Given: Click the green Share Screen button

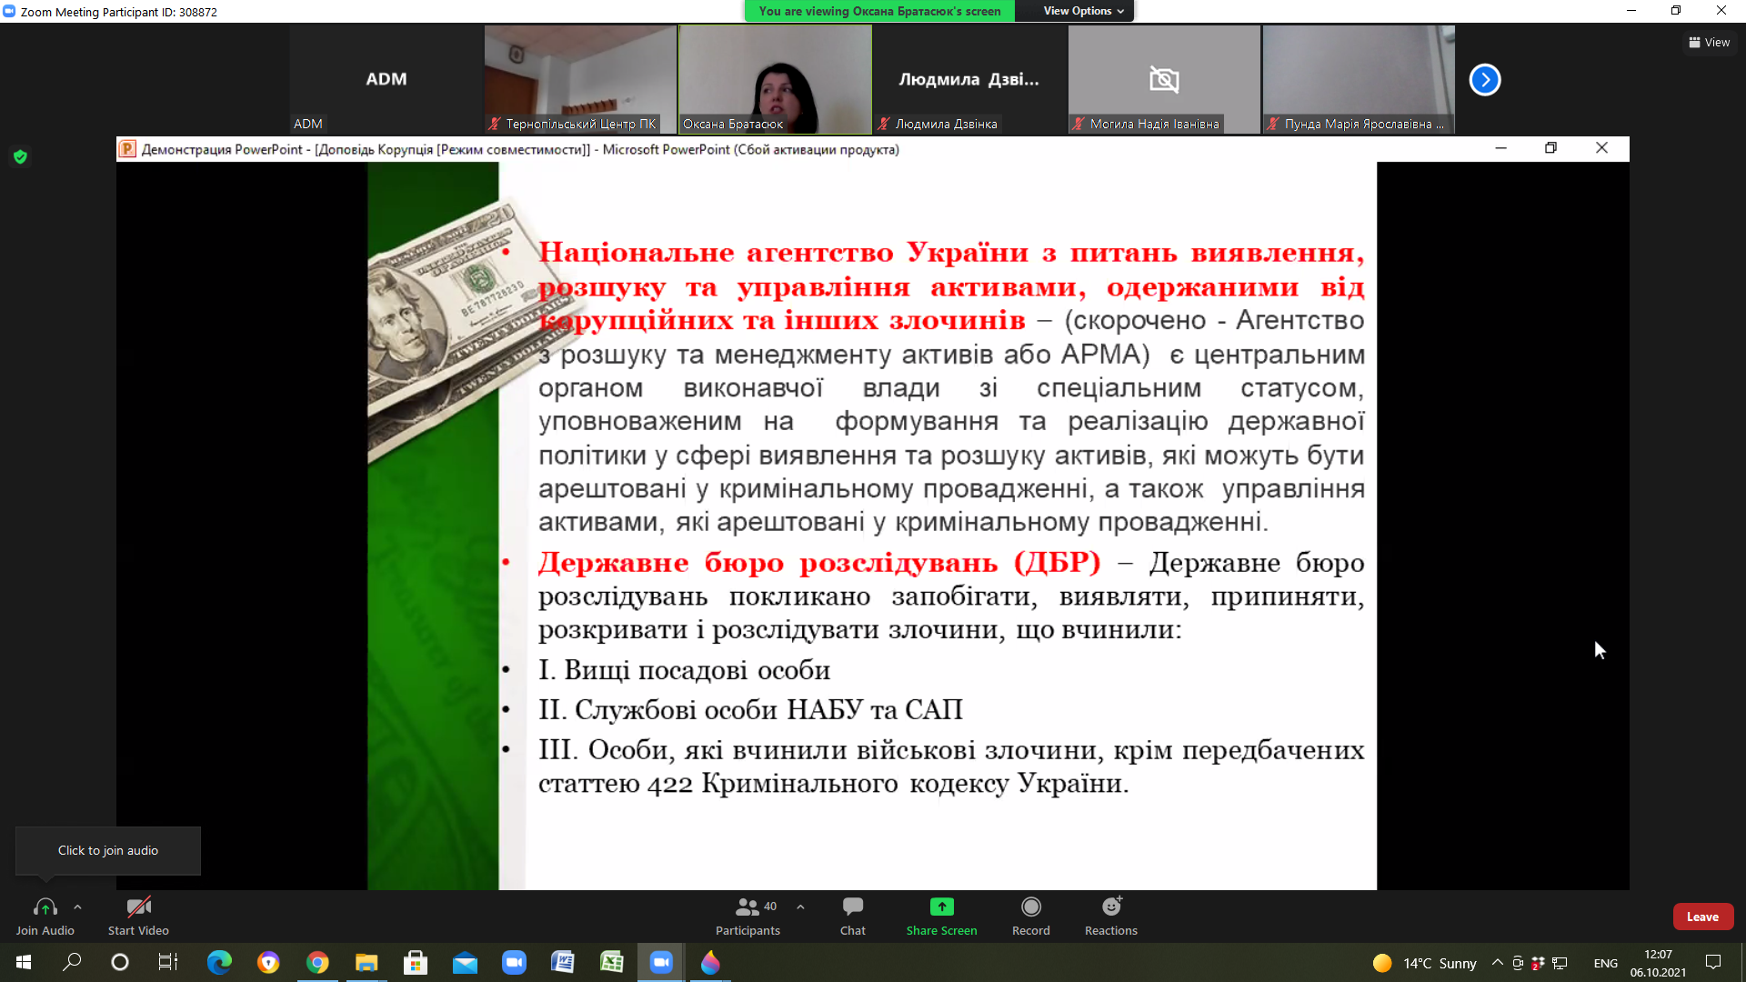Looking at the screenshot, I should (x=941, y=917).
